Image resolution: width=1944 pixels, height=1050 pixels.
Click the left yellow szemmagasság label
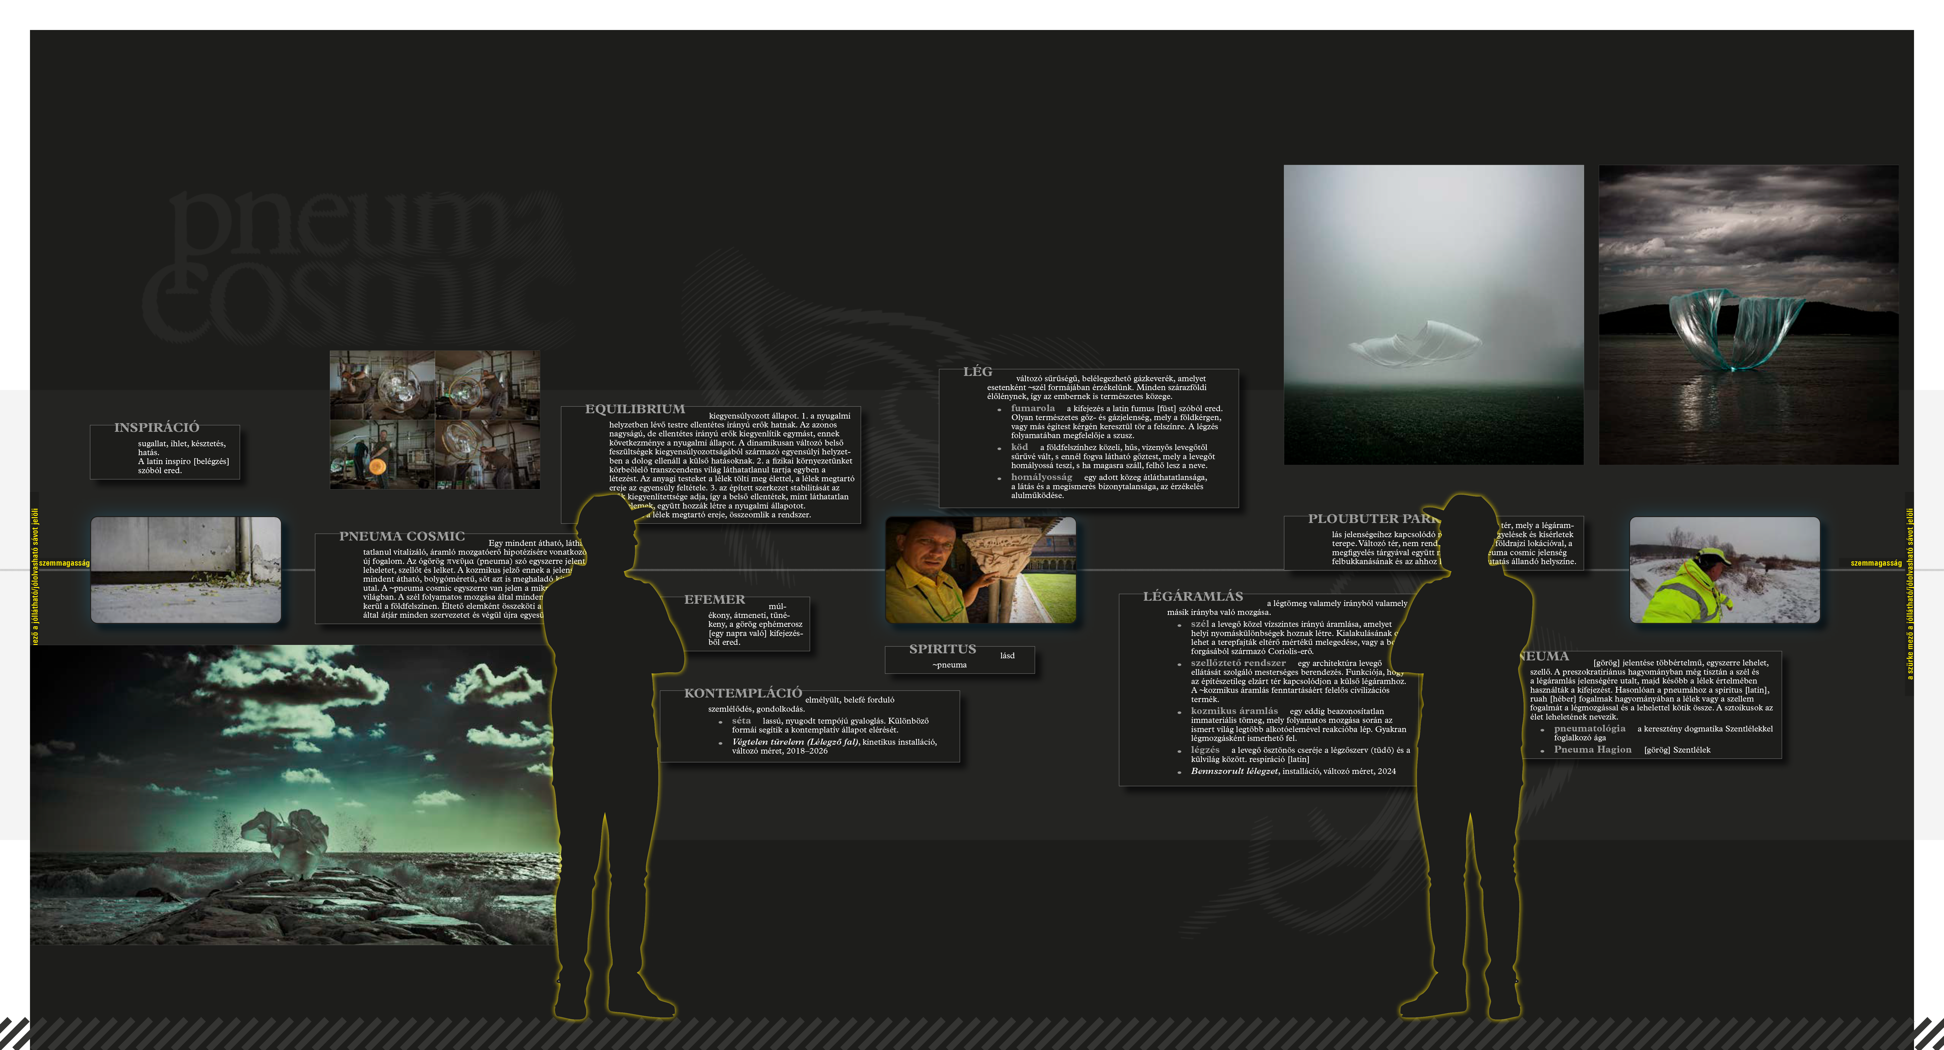(64, 563)
